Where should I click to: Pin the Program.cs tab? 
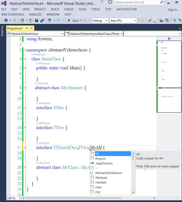point(27,28)
